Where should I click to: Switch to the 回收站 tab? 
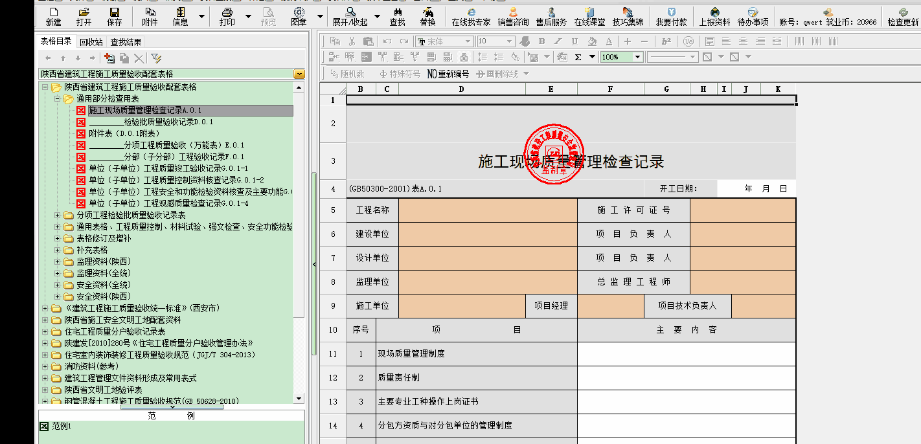coord(91,42)
